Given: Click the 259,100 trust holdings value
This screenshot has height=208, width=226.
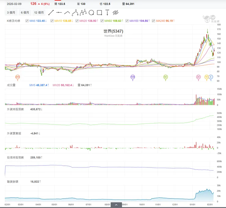Looking at the screenshot, I should pos(36,157).
